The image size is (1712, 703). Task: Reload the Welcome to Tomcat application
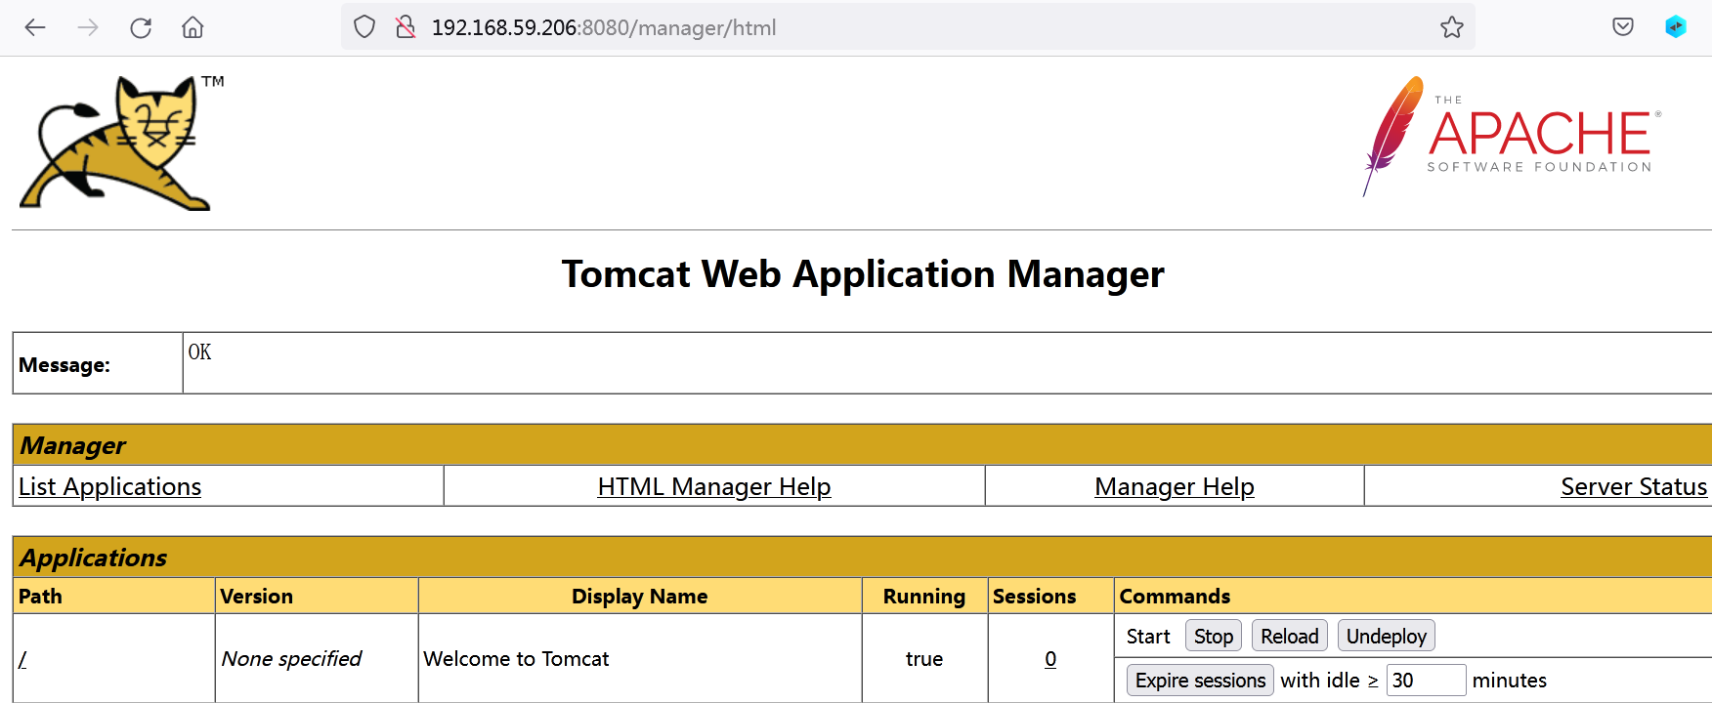pyautogui.click(x=1290, y=637)
